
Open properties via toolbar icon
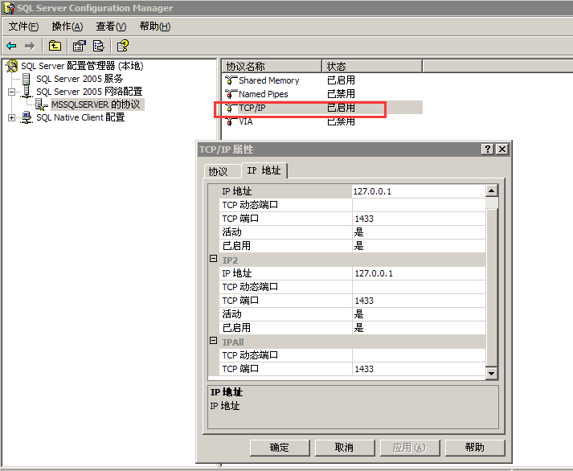[x=79, y=46]
